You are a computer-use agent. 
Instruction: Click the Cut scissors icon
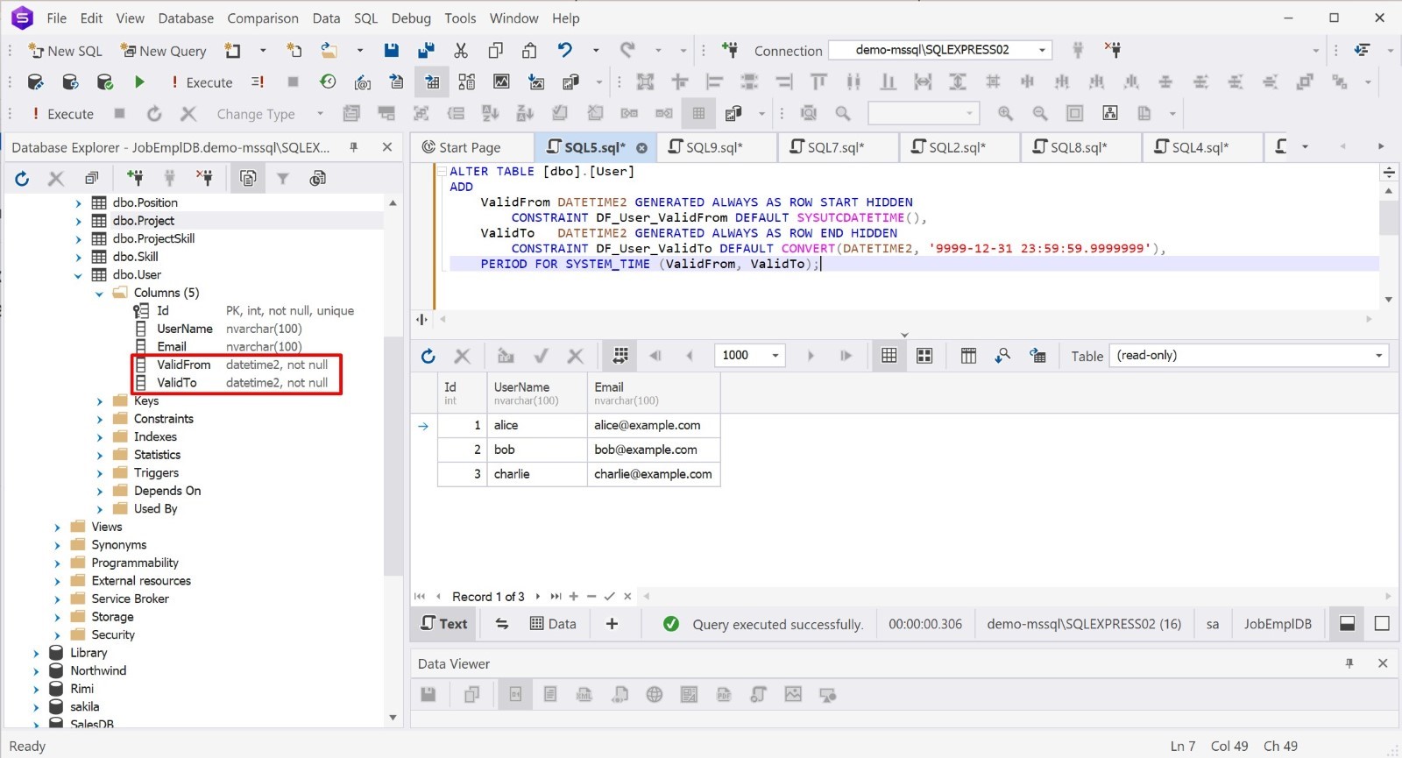461,50
